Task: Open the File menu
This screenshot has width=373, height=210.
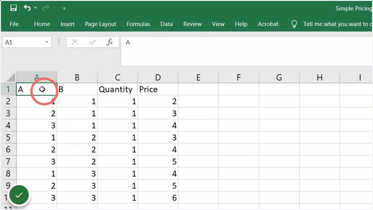Action: tap(14, 24)
